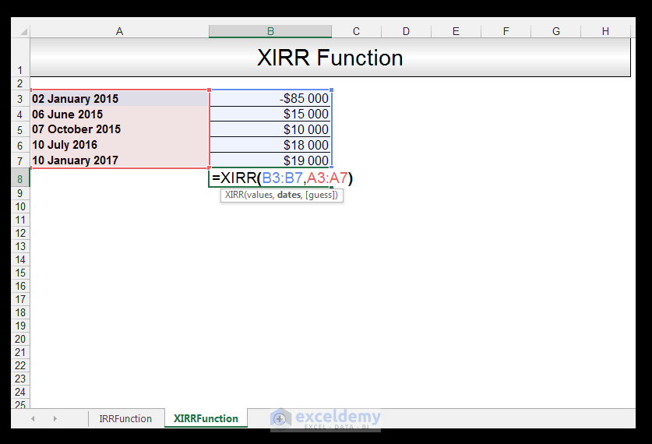
Task: Click the $10 000 cell
Action: click(x=270, y=129)
